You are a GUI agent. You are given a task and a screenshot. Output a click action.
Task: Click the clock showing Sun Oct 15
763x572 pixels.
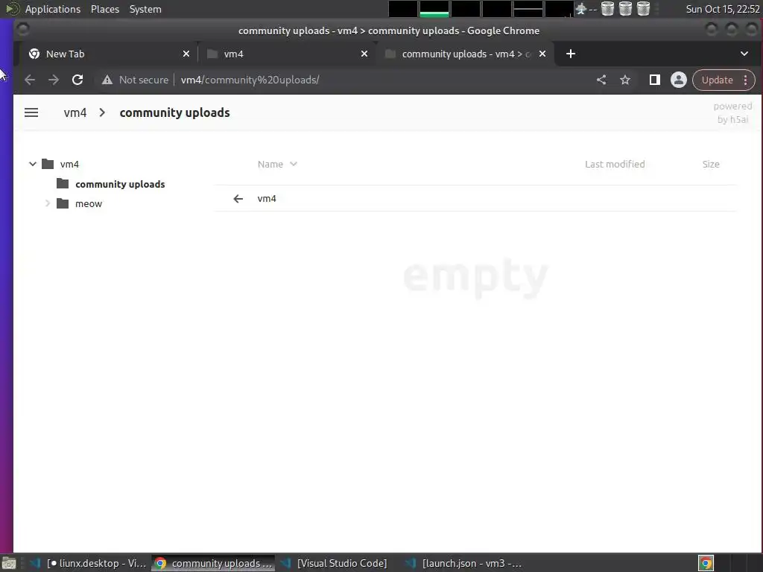point(723,9)
